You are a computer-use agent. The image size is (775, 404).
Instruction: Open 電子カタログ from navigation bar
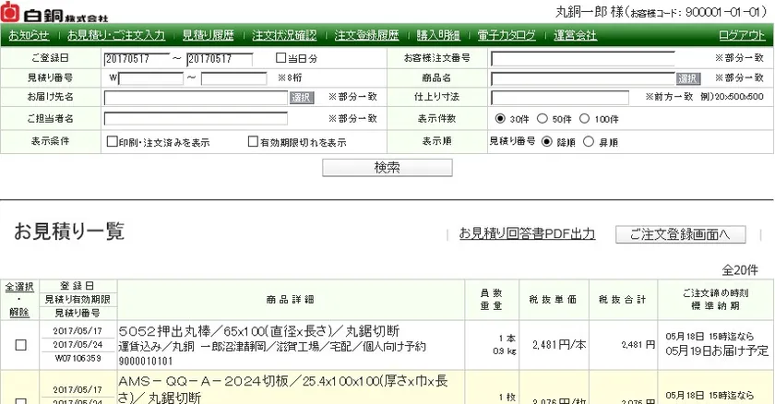coord(507,36)
